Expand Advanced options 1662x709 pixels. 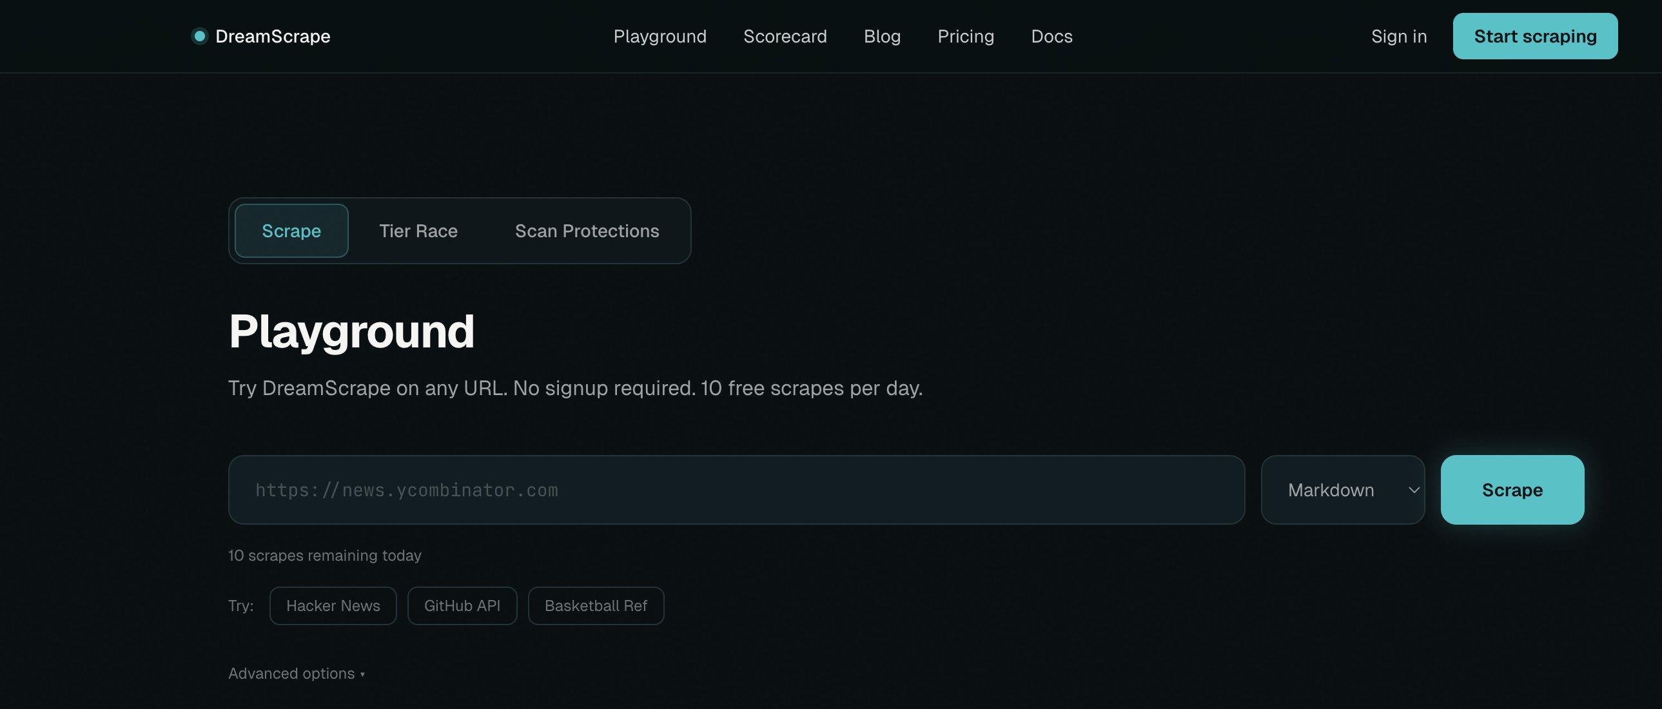[297, 673]
